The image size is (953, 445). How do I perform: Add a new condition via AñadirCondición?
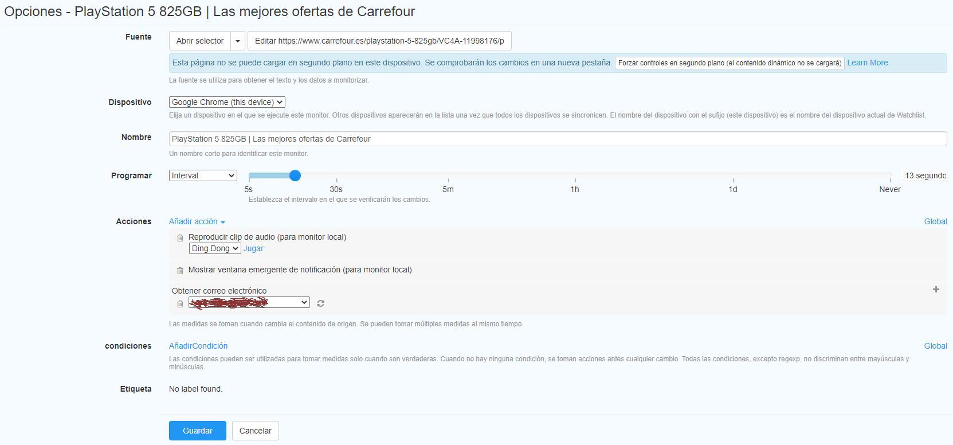198,346
